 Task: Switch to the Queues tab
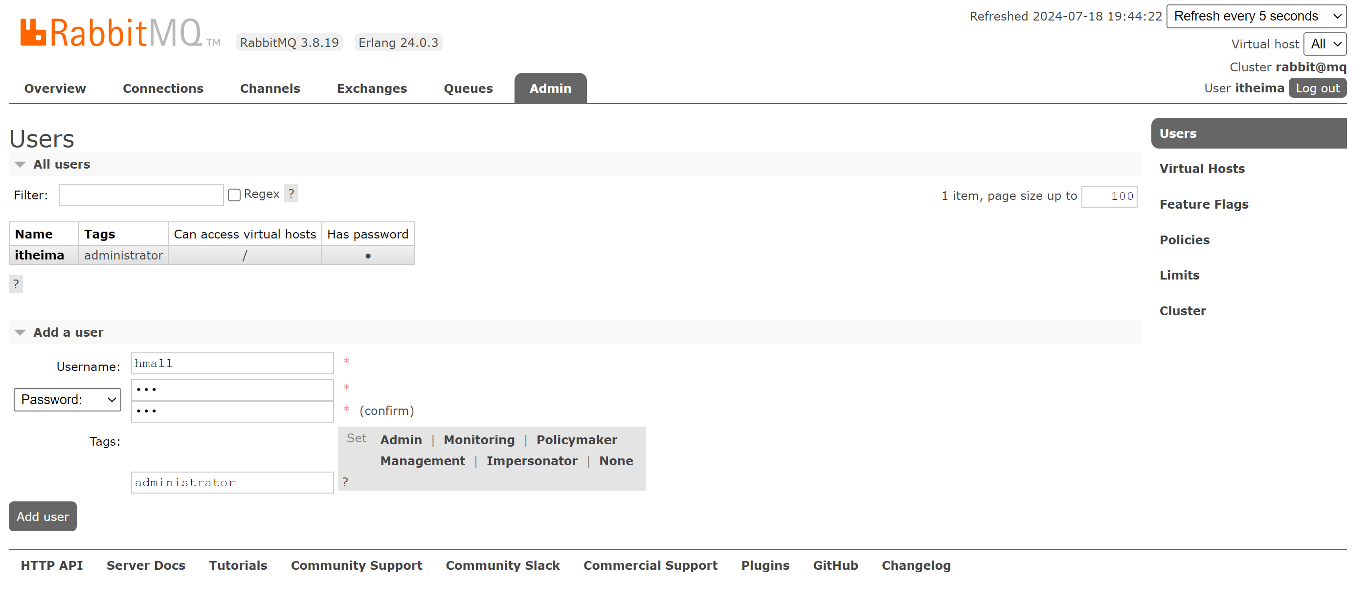pyautogui.click(x=468, y=88)
